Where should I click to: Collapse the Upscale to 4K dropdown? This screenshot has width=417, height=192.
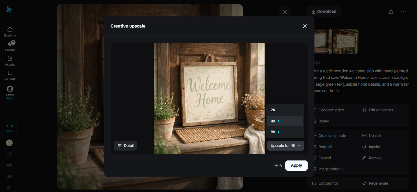click(x=286, y=146)
